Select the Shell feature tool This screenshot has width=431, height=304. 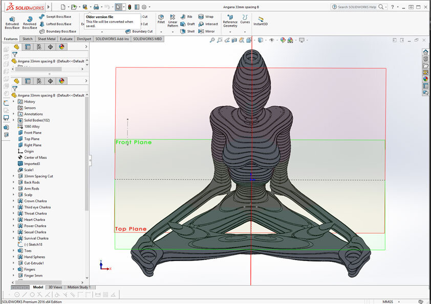point(187,31)
